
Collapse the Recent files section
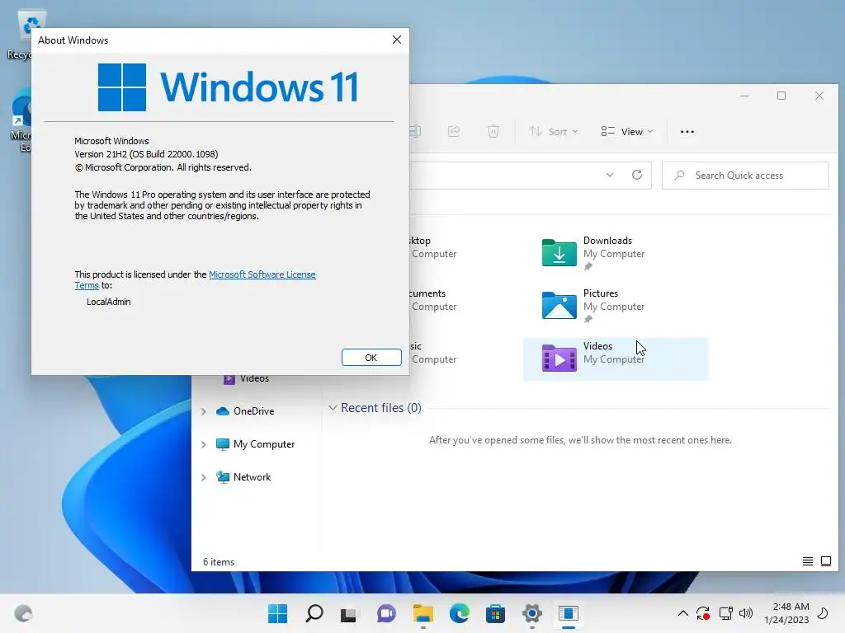pos(333,408)
